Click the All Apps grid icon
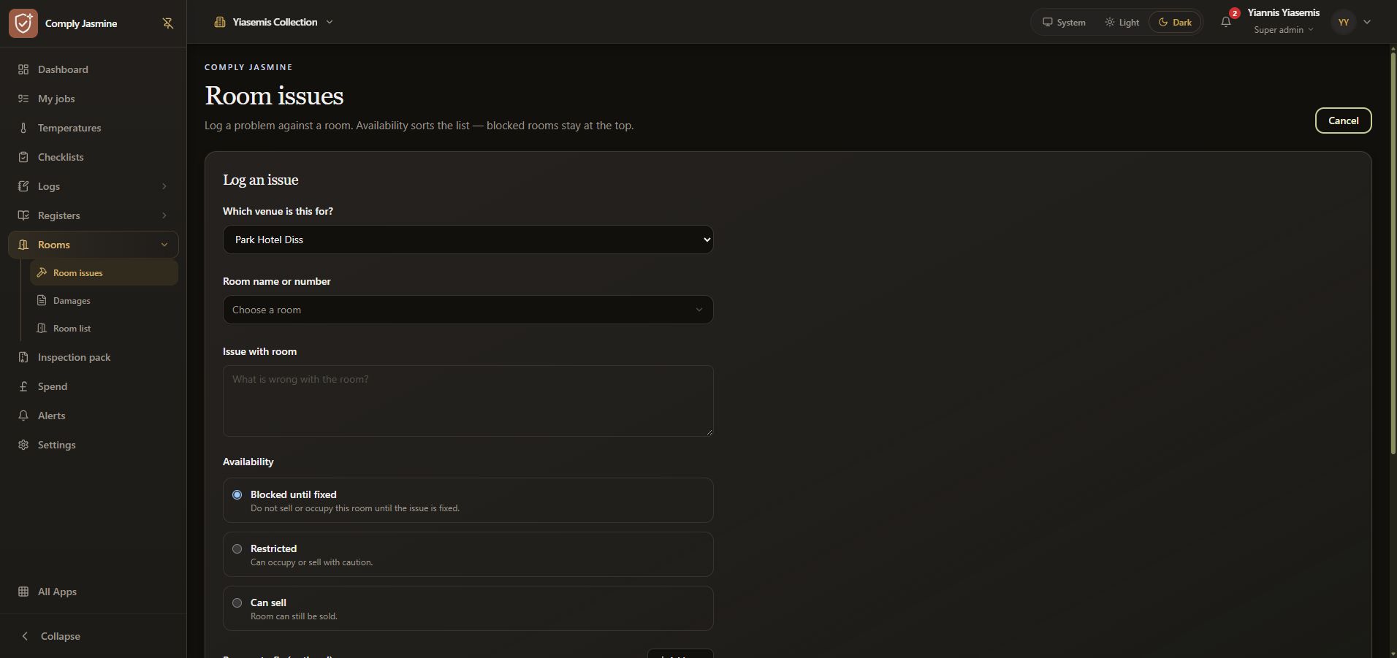Image resolution: width=1397 pixels, height=658 pixels. (x=23, y=592)
